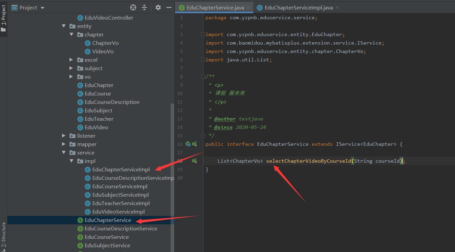Click the @since tag in the Javadoc

tap(223, 127)
